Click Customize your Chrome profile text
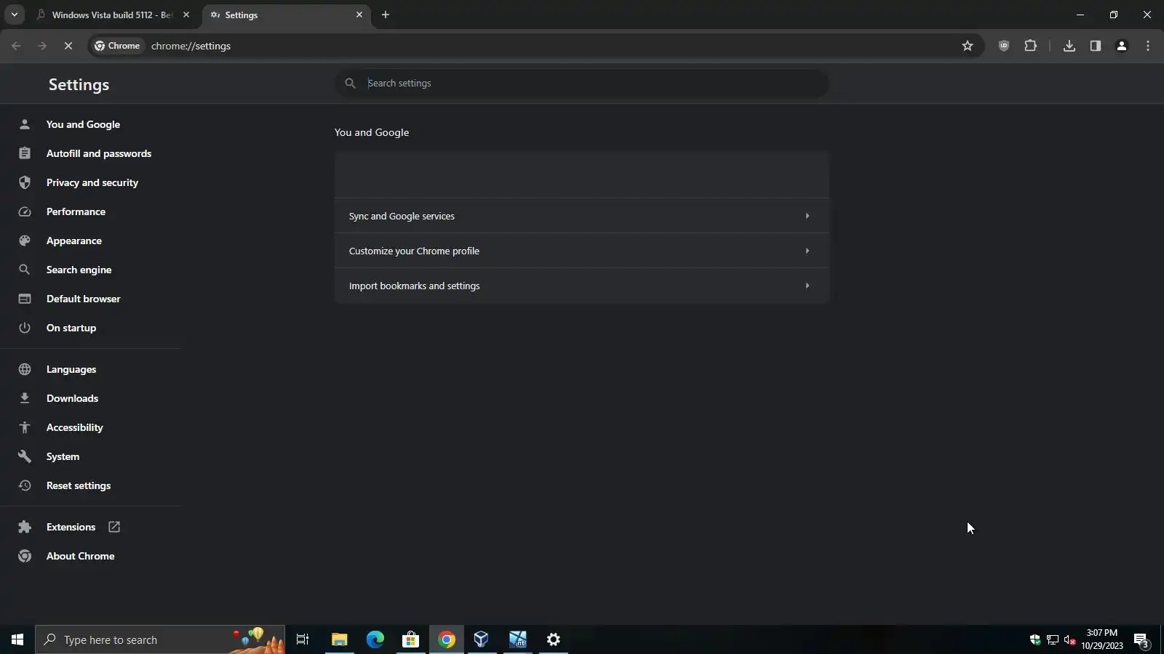This screenshot has height=654, width=1164. pos(414,251)
